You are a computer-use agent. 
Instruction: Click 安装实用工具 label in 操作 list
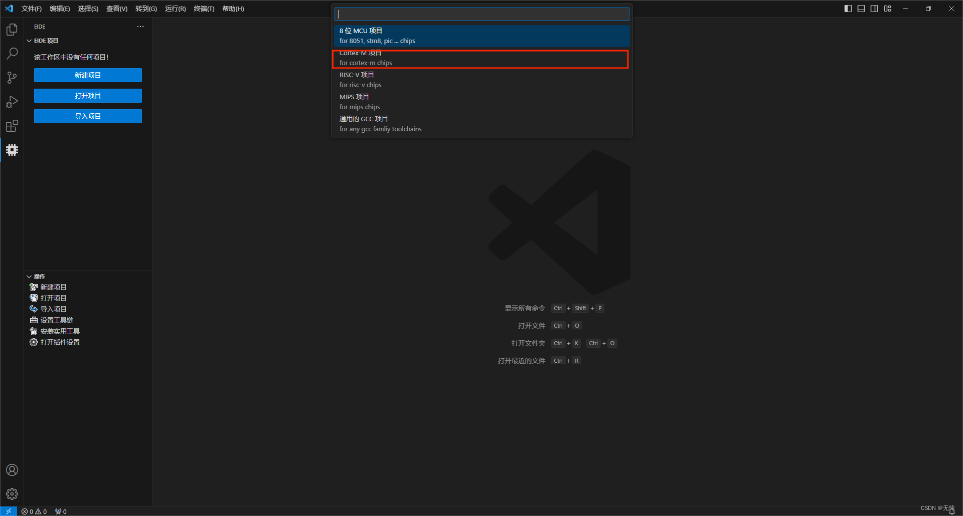pos(60,331)
